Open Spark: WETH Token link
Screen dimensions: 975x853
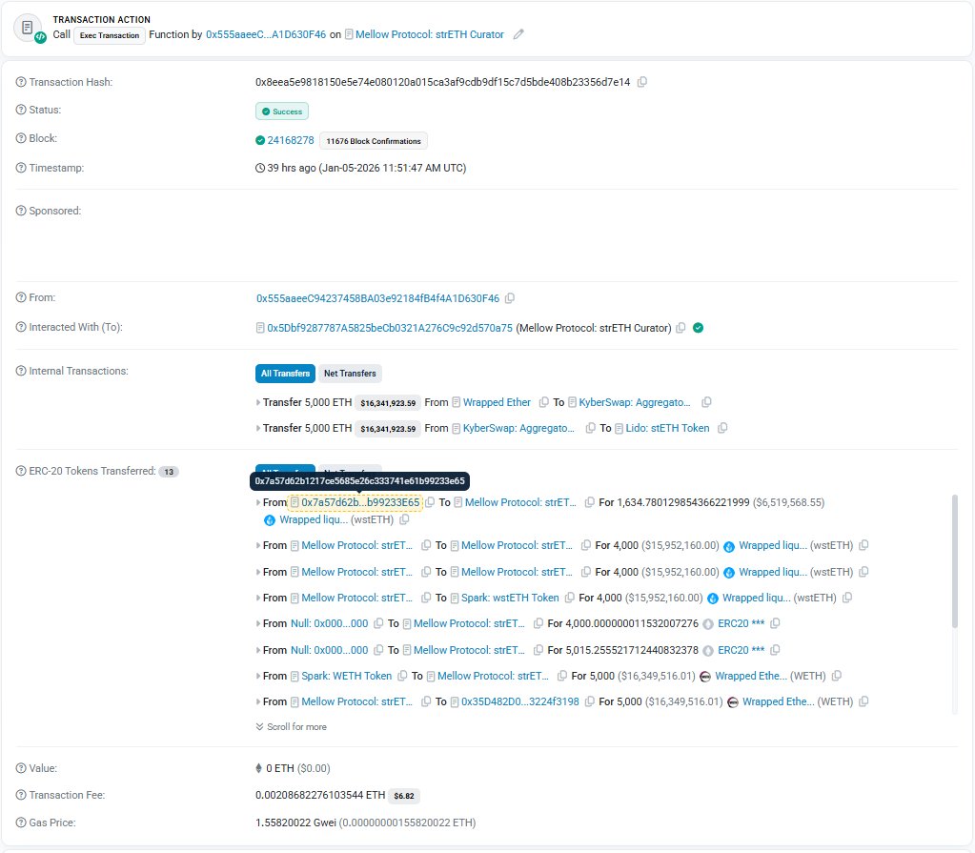tap(346, 676)
